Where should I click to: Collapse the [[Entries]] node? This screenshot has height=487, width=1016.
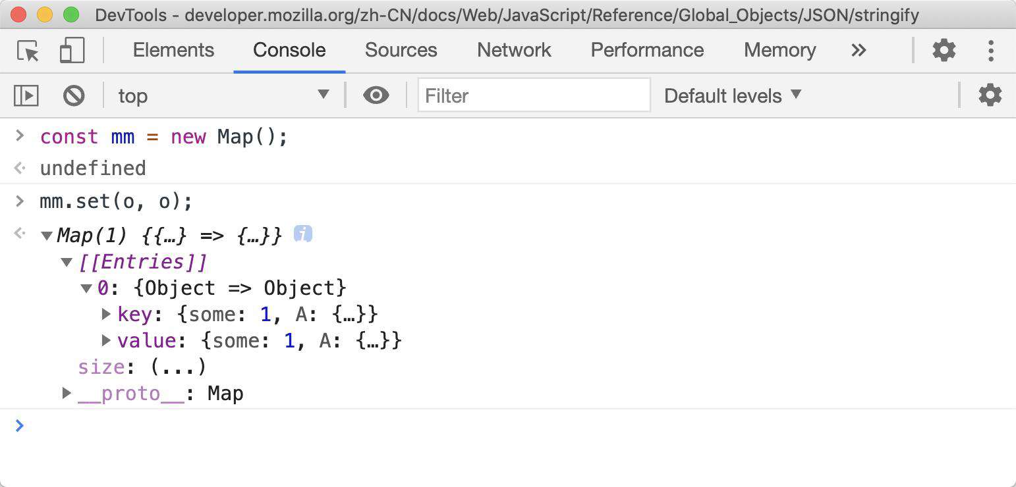(x=67, y=262)
